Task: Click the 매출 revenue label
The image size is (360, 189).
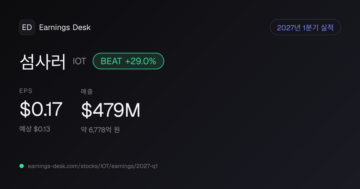Action: click(x=87, y=91)
